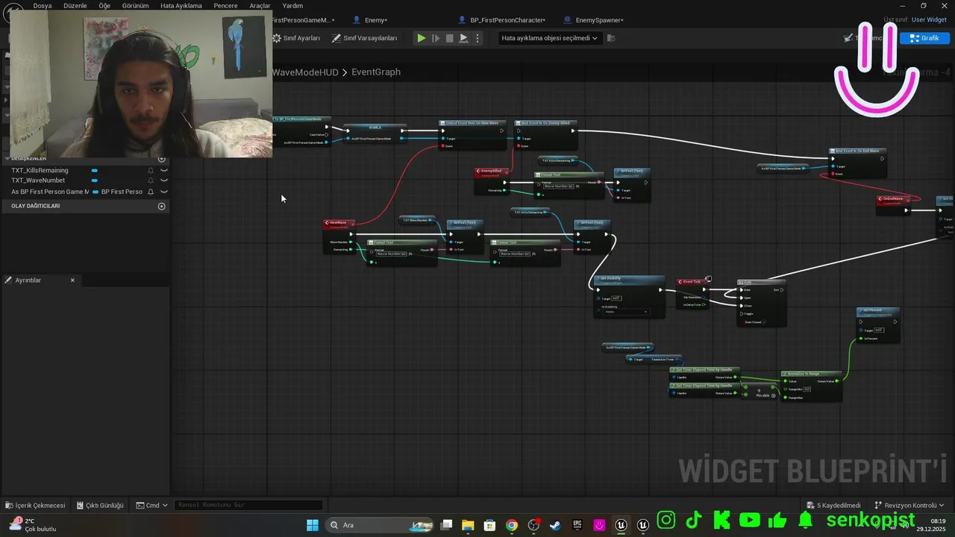Viewport: 955px width, 537px height.
Task: Click WaveModeHUD in the breadcrumb
Action: coord(305,72)
